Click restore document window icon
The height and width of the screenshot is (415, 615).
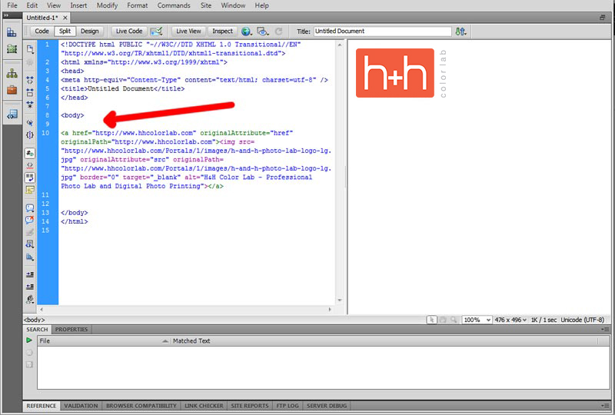click(x=603, y=18)
